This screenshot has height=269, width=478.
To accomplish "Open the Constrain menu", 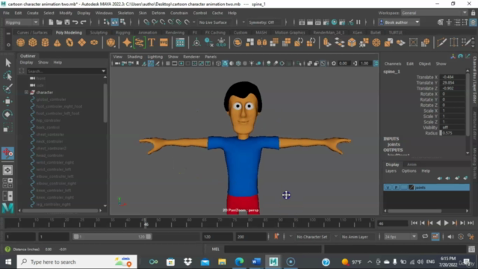I will coord(179,13).
